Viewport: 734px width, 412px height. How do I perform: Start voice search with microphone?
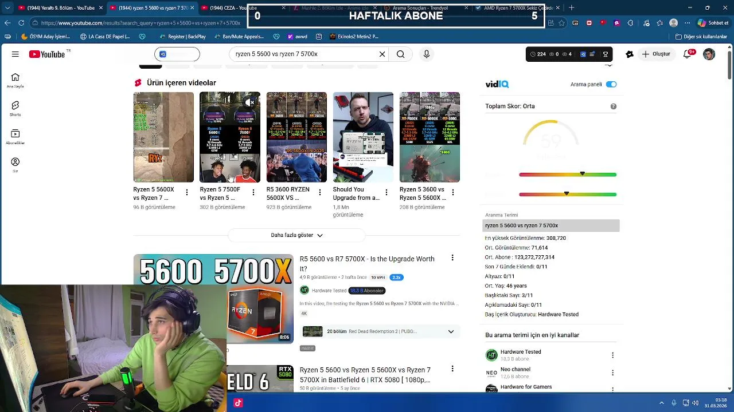pos(426,54)
